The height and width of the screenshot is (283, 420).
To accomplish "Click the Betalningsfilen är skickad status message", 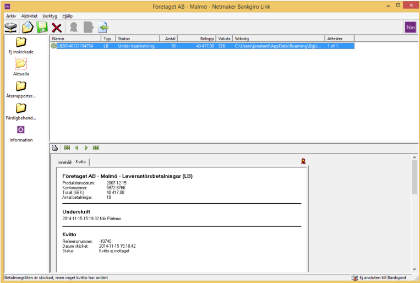I will coord(56,277).
